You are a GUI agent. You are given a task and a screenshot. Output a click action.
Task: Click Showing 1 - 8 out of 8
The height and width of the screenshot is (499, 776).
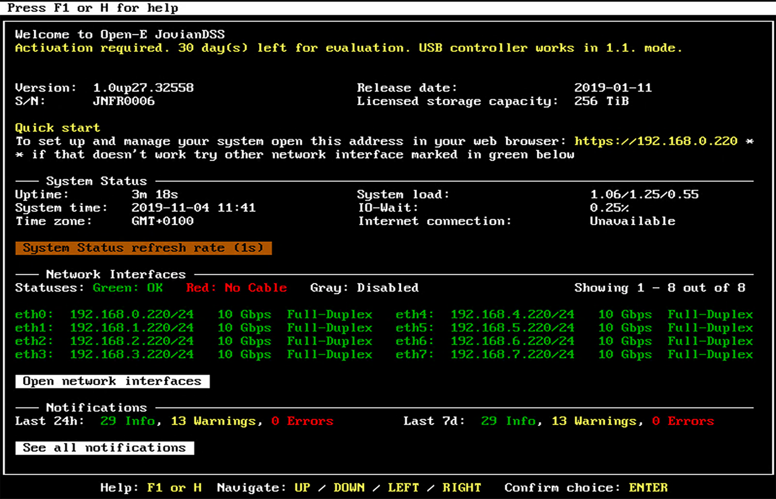tap(660, 288)
